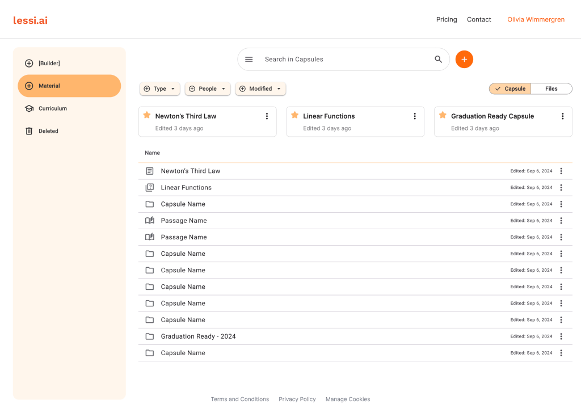Image resolution: width=581 pixels, height=413 pixels.
Task: Click star icon on Newton's Third Law card
Action: 147,115
